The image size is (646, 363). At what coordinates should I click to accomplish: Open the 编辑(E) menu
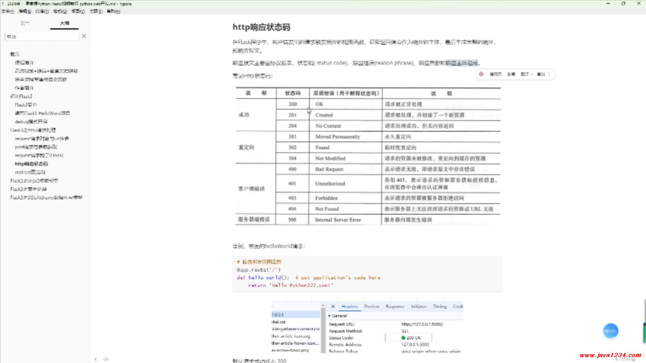[x=25, y=11]
